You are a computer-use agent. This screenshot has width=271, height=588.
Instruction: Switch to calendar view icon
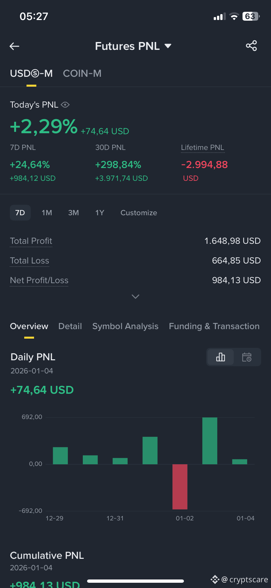click(247, 357)
